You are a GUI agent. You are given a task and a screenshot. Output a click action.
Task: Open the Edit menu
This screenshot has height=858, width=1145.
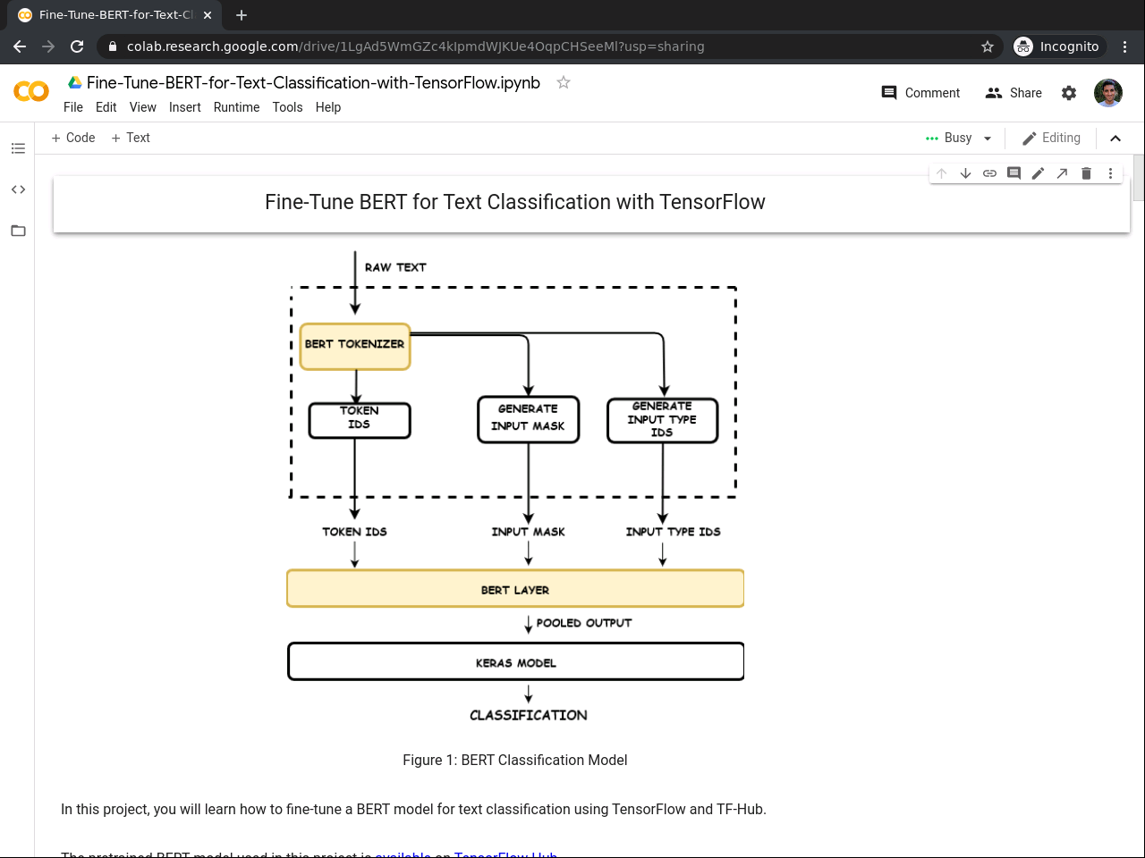(x=106, y=107)
